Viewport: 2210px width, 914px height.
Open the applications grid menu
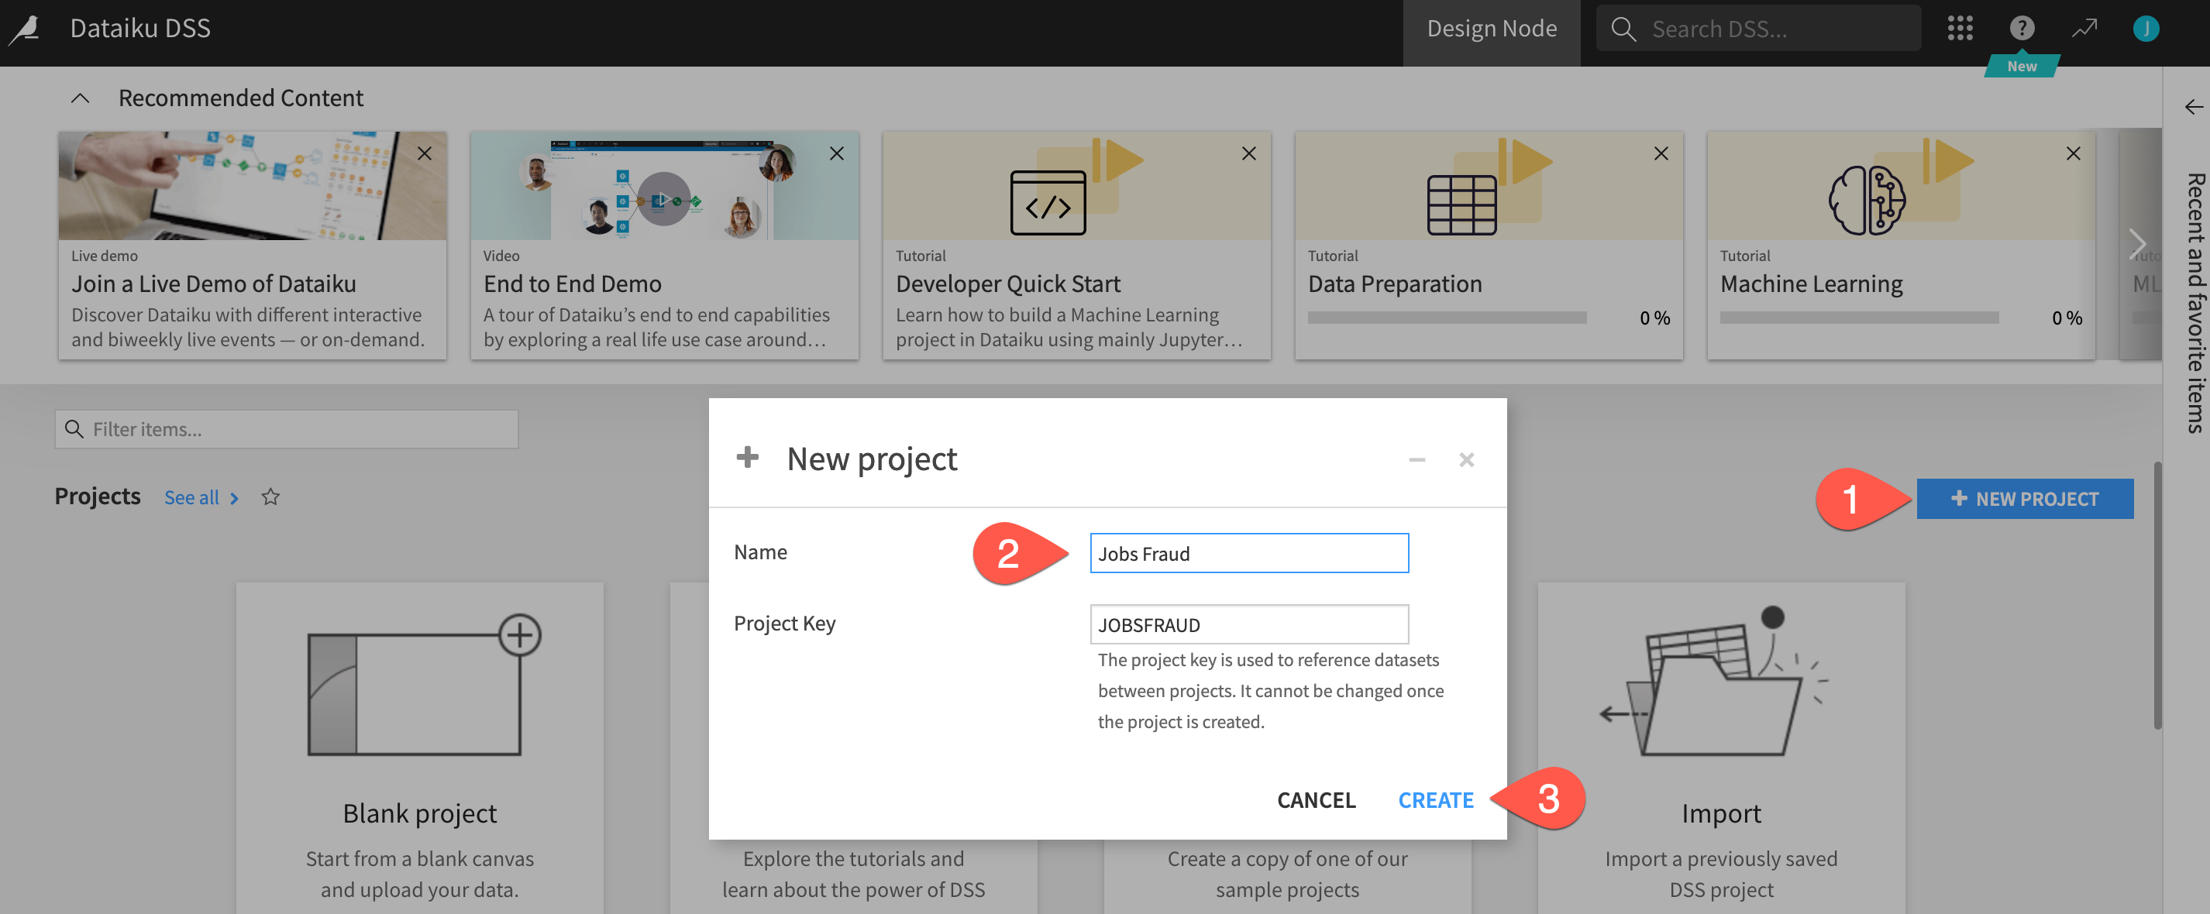(1960, 29)
